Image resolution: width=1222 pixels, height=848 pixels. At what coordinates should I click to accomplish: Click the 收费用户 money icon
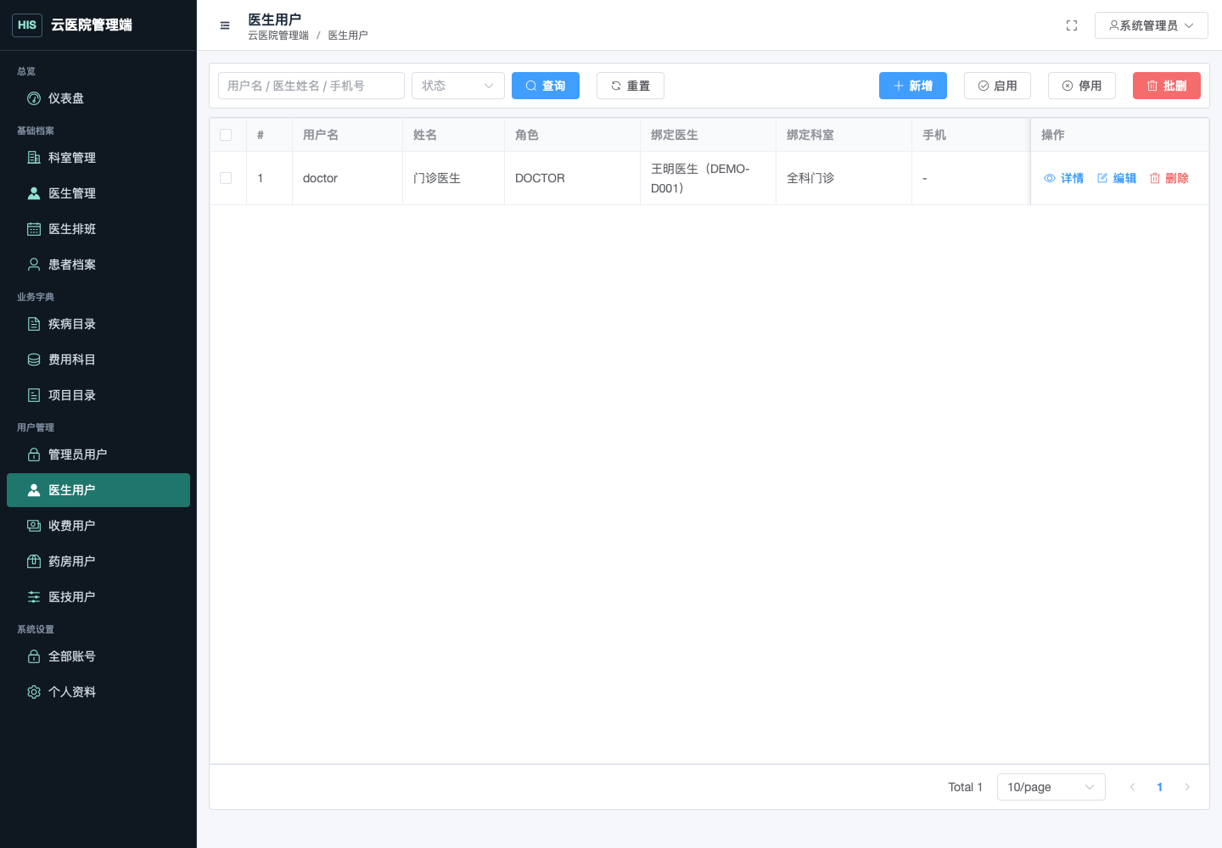coord(34,526)
